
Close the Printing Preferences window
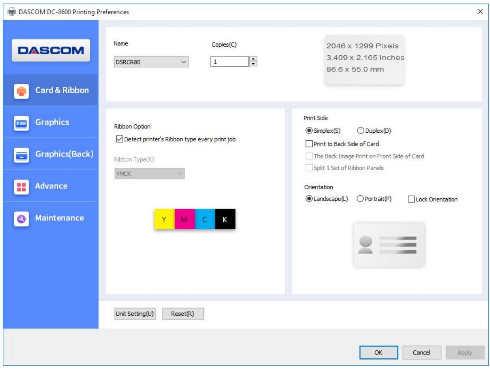click(480, 11)
